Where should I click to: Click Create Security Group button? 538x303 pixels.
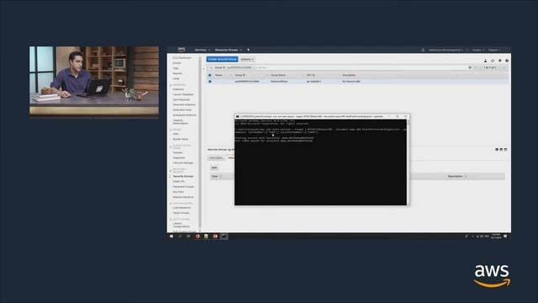tap(222, 60)
